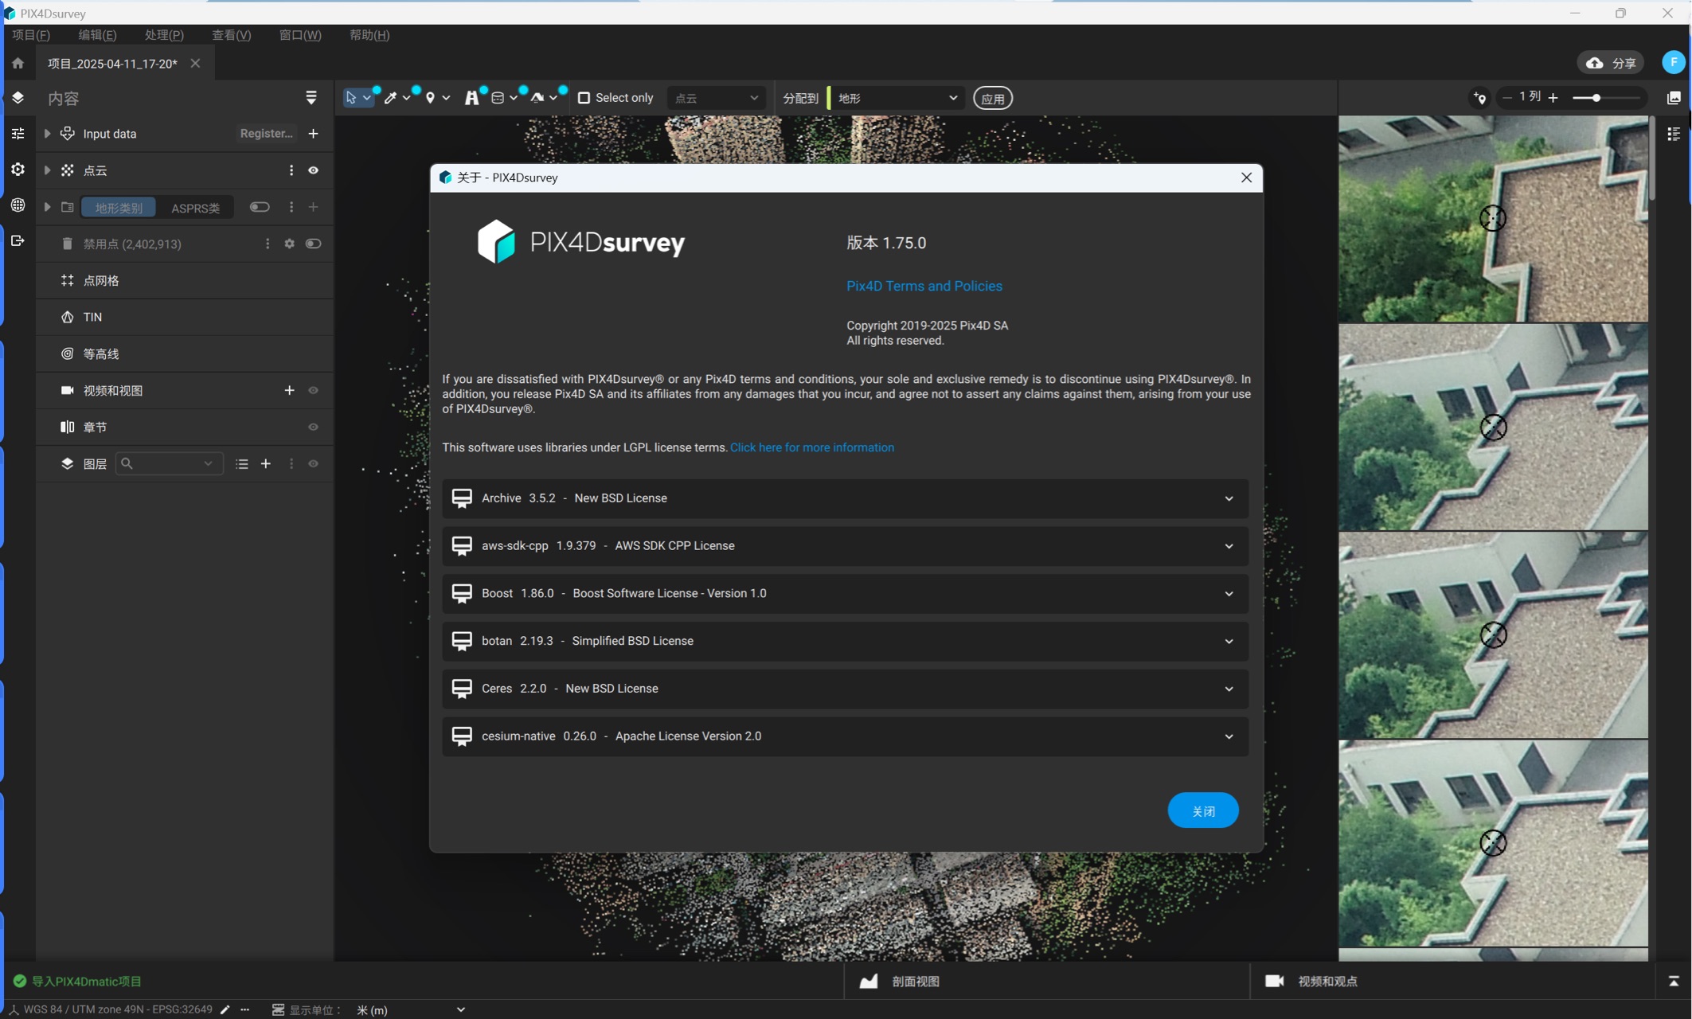1692x1019 pixels.
Task: Add a new video and view
Action: pyautogui.click(x=289, y=390)
